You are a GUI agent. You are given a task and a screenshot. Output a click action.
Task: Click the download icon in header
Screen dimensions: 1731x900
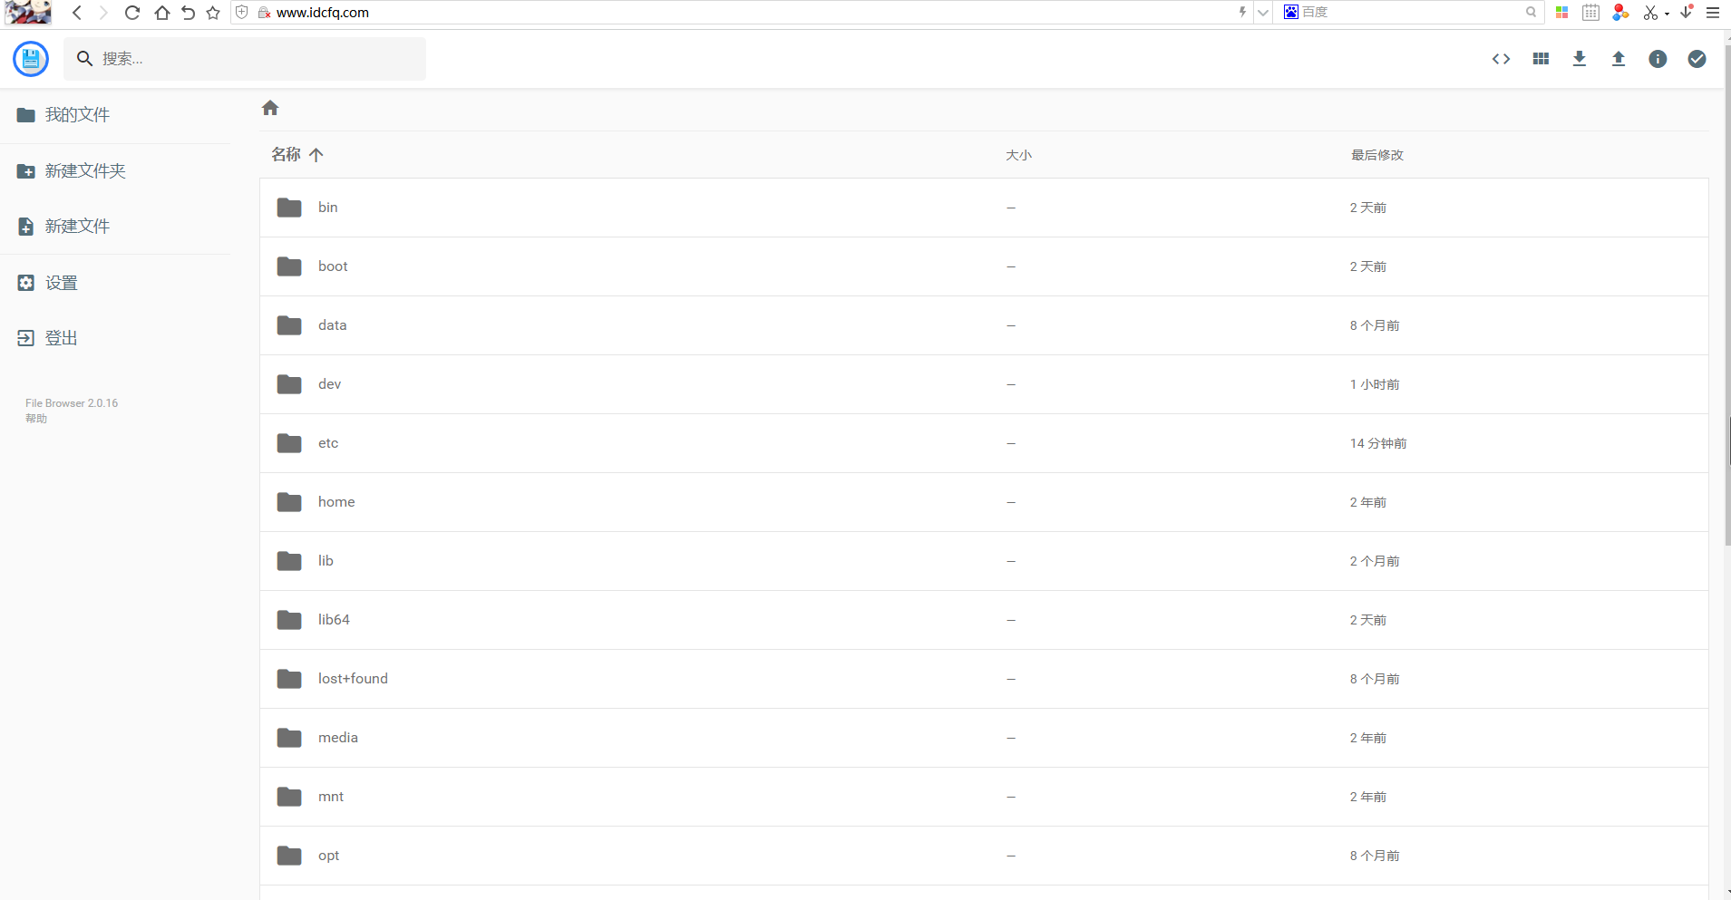1580,59
